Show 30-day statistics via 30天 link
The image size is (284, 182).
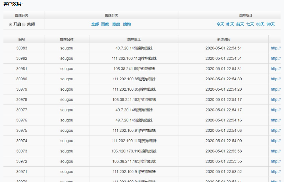260,24
